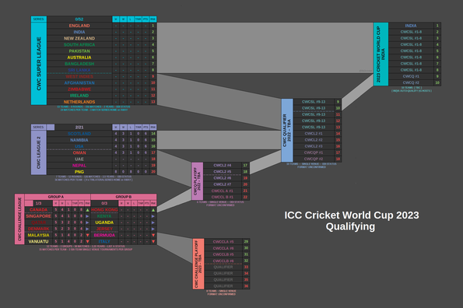The width and height of the screenshot is (463, 308).
Task: Click ITALY in Group B
Action: tap(104, 242)
